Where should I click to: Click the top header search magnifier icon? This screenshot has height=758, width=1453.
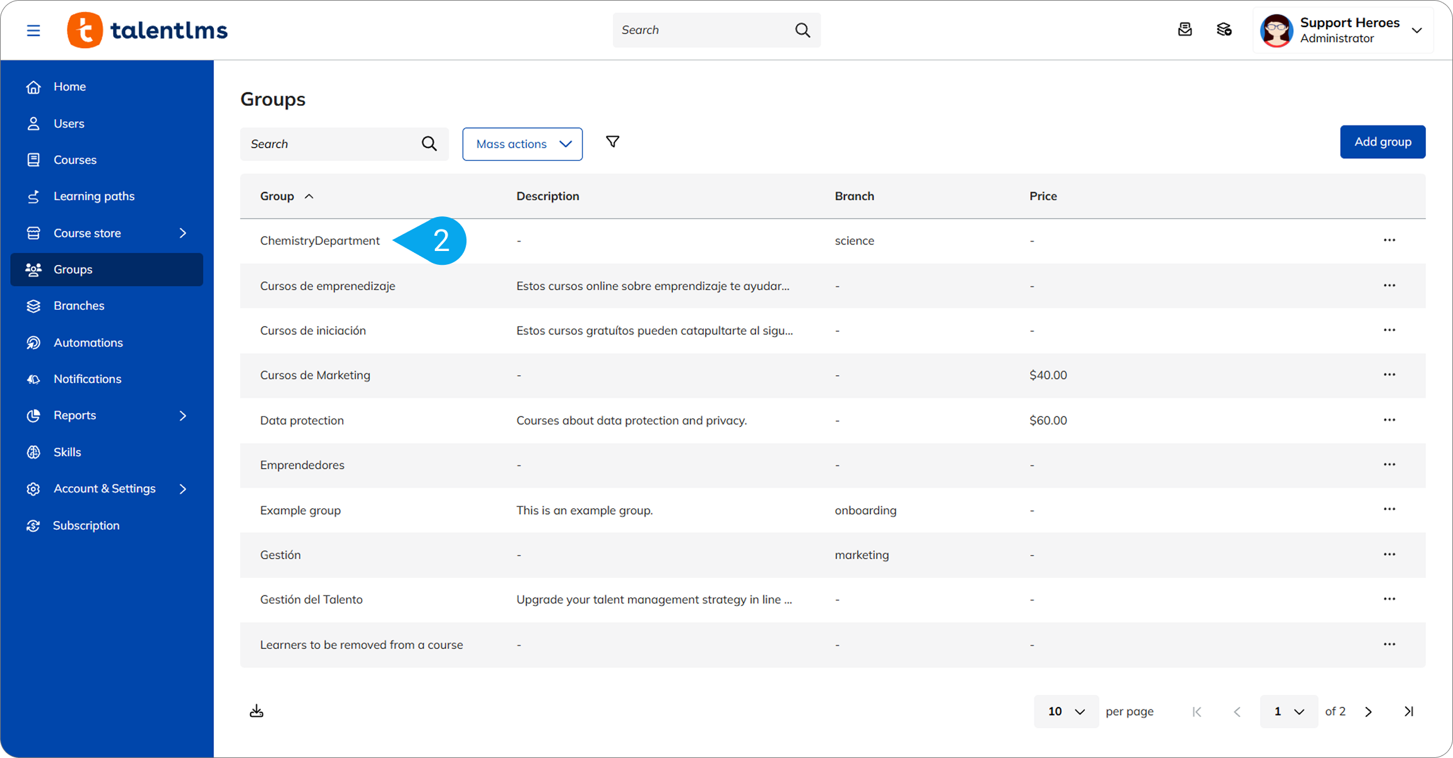(x=802, y=30)
